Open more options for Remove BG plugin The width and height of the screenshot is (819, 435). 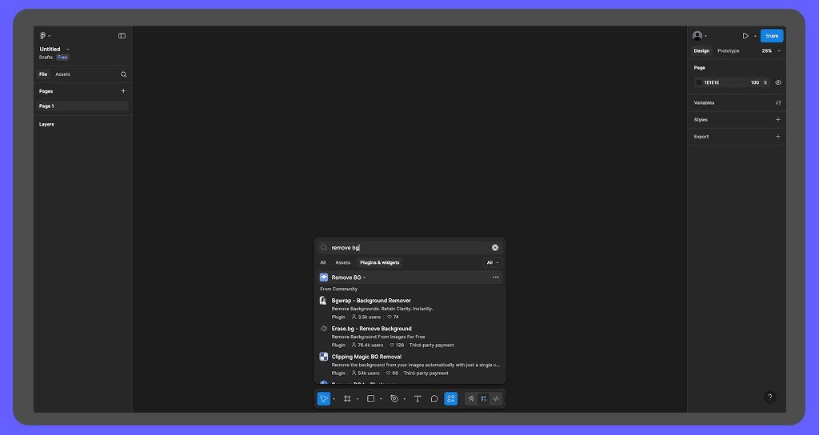[496, 277]
